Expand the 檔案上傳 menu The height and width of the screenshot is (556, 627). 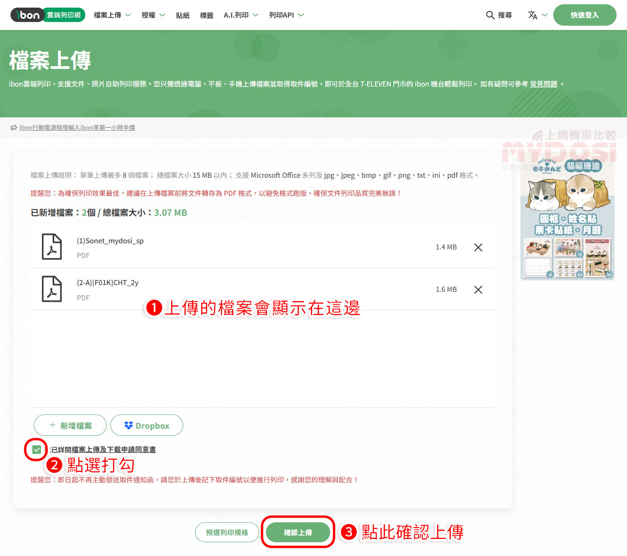pos(112,15)
